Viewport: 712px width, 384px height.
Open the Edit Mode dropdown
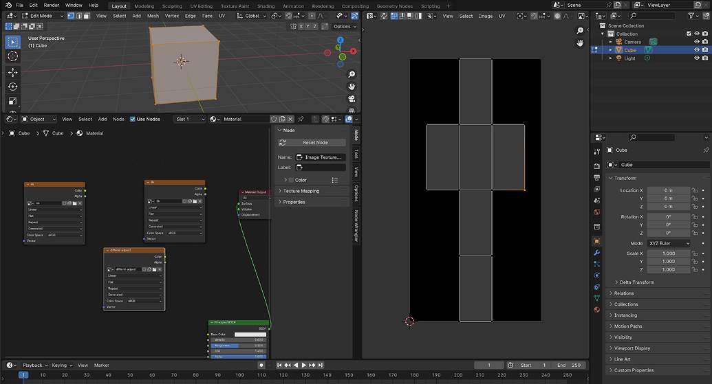coord(43,16)
